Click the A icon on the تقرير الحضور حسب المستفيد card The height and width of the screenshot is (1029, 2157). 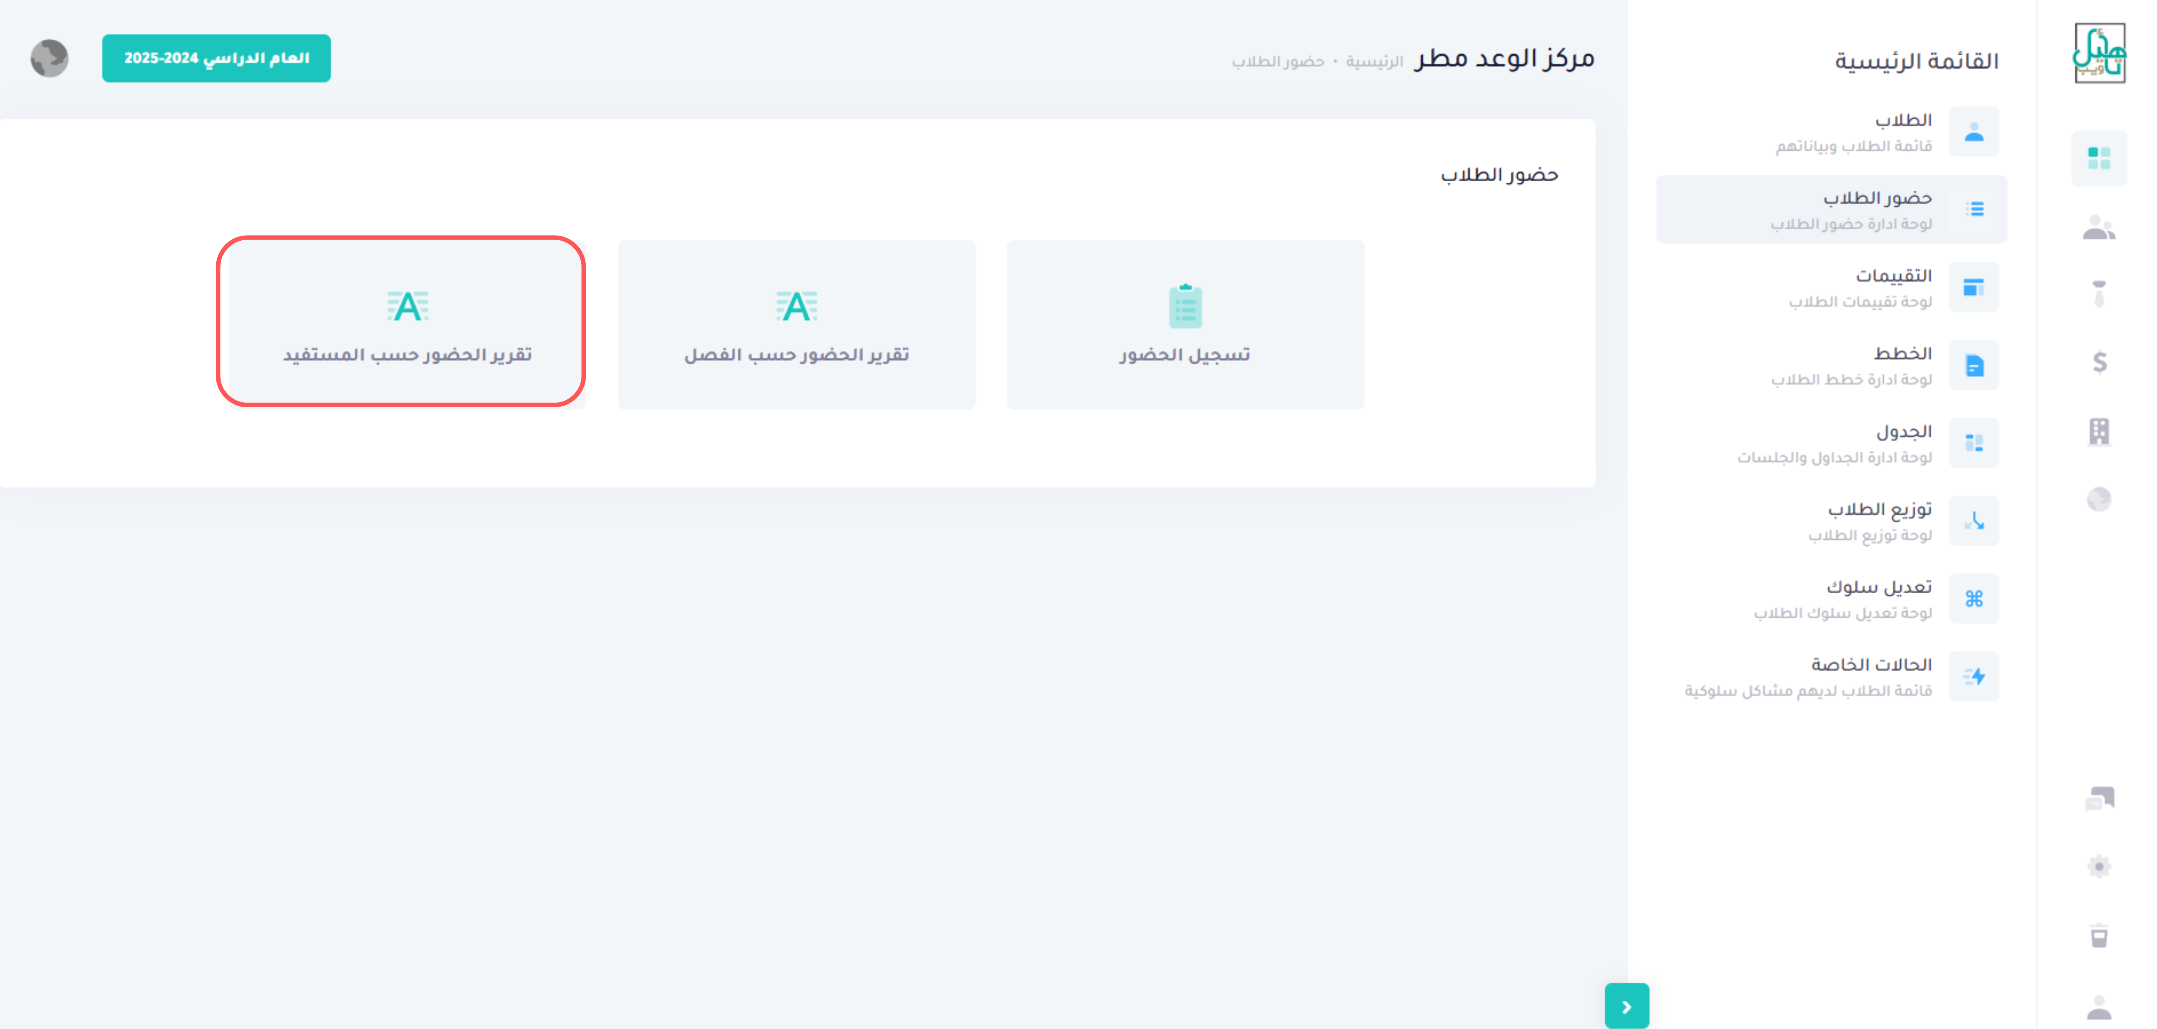[408, 306]
